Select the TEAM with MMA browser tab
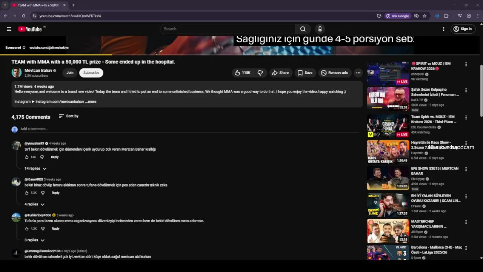 (x=39, y=5)
